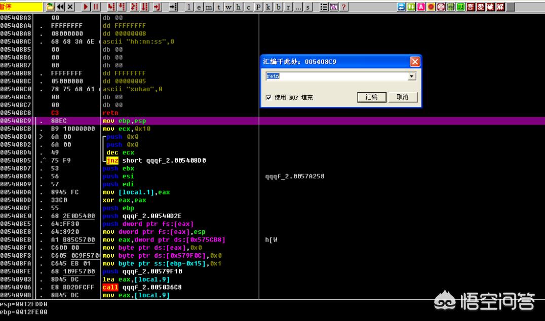The width and height of the screenshot is (545, 321).
Task: Open Patches window with 'P' button
Action: click(258, 7)
